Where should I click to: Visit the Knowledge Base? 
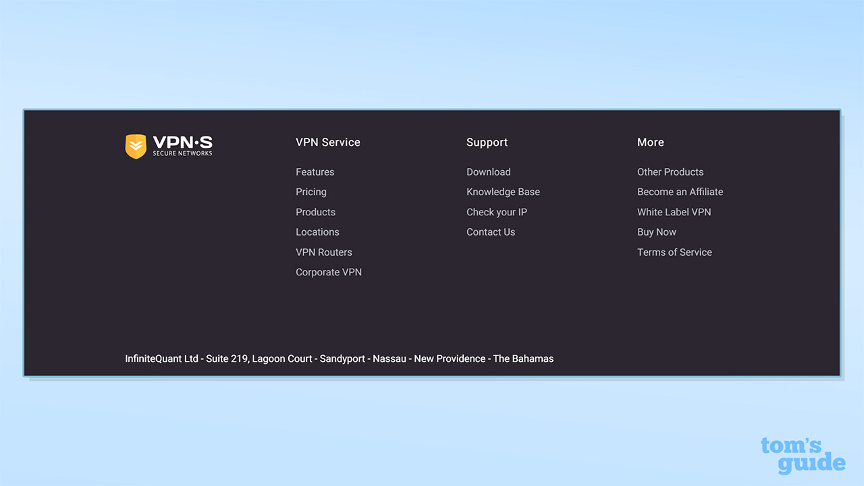tap(503, 192)
